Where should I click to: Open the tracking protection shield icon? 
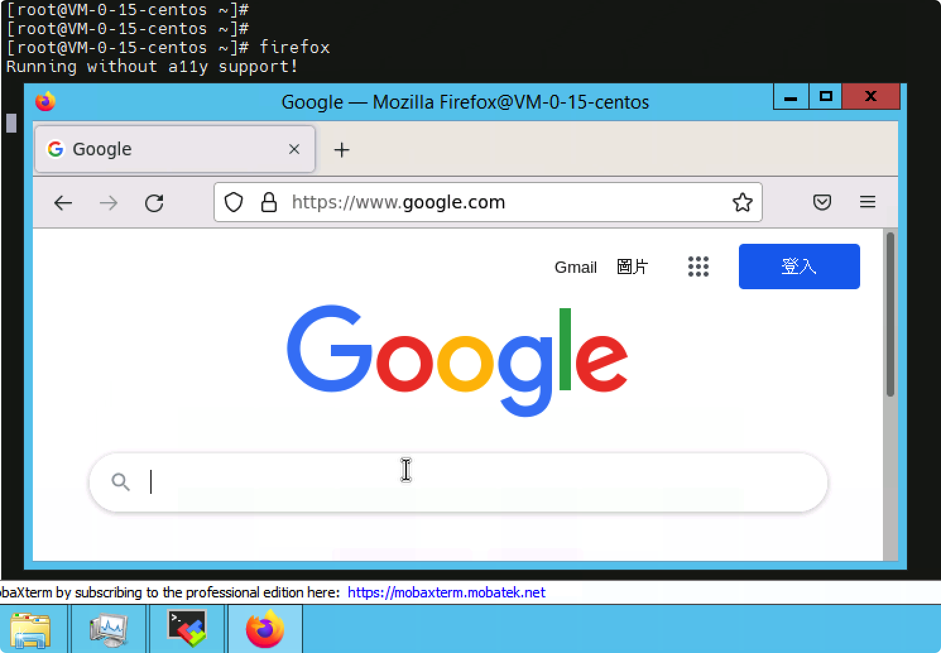(234, 202)
